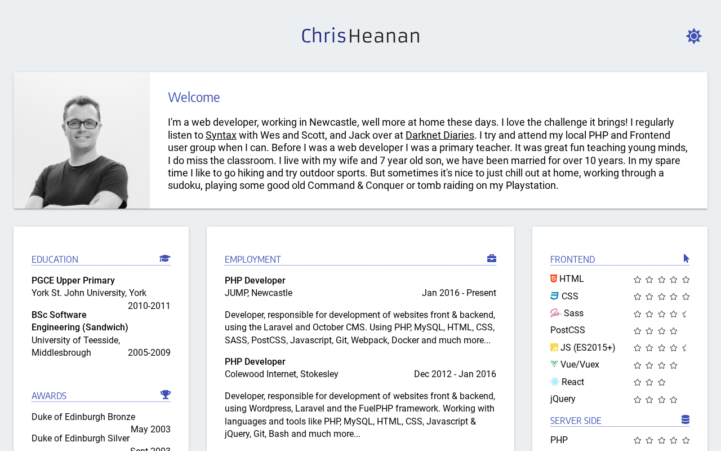Click the cursor icon beside Frontend
The height and width of the screenshot is (451, 721).
click(x=687, y=258)
